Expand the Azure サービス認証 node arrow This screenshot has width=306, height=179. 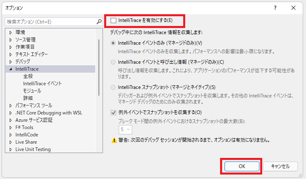coord(11,121)
